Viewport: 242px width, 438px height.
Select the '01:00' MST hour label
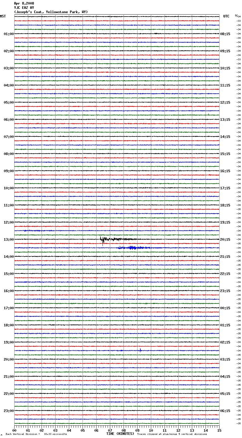click(x=9, y=34)
